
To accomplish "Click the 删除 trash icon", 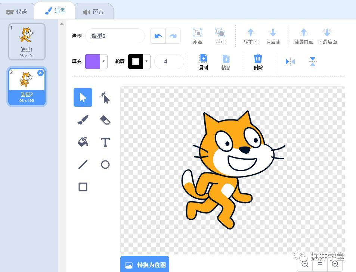I will pos(258,58).
